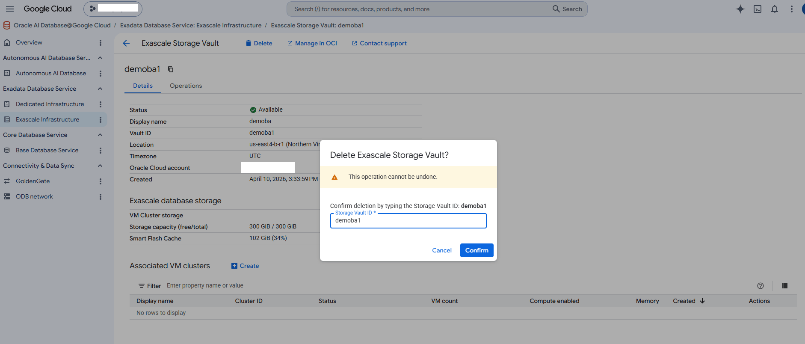Click the Filter icon for VM clusters
The image size is (805, 344).
tap(141, 286)
